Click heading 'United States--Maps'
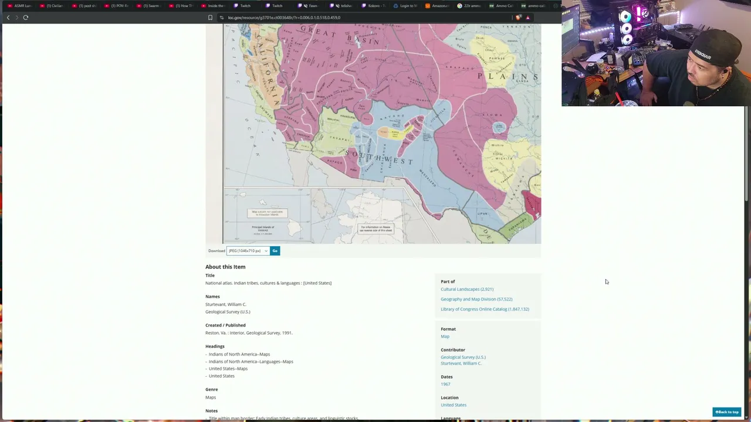This screenshot has width=751, height=422. 228,369
